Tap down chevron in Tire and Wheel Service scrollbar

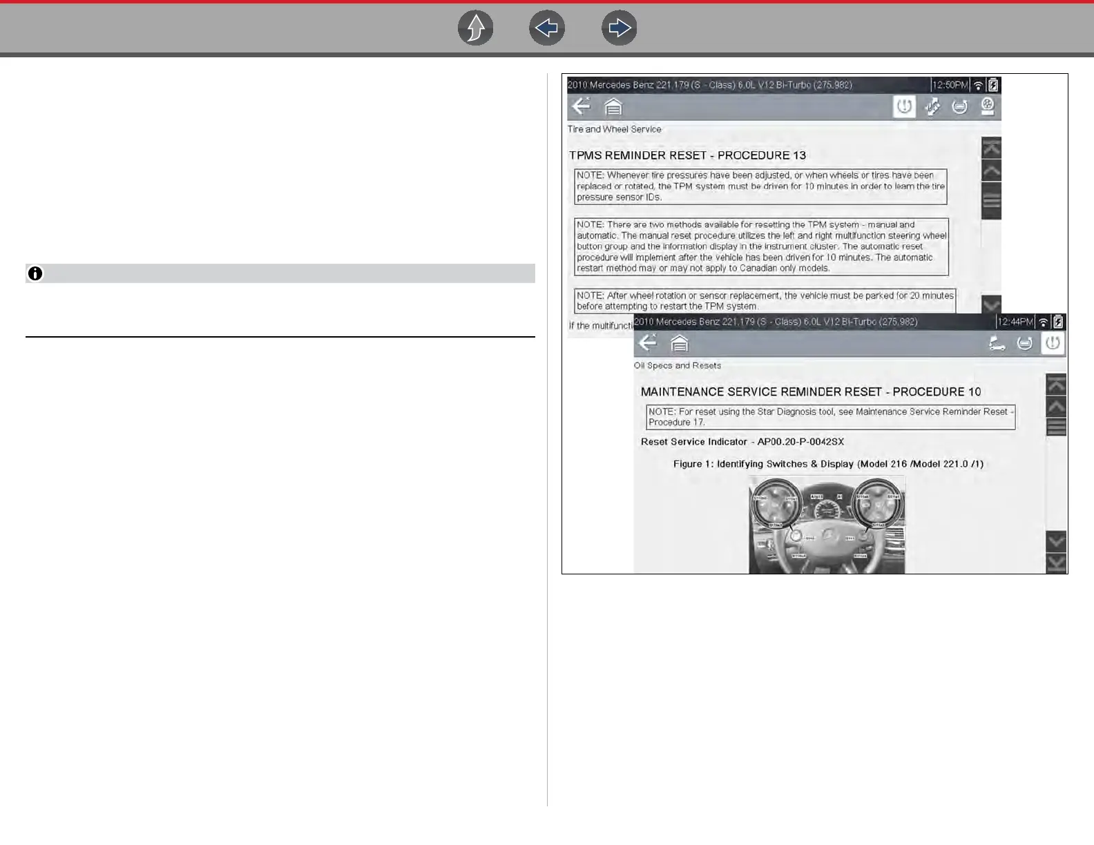click(x=991, y=304)
